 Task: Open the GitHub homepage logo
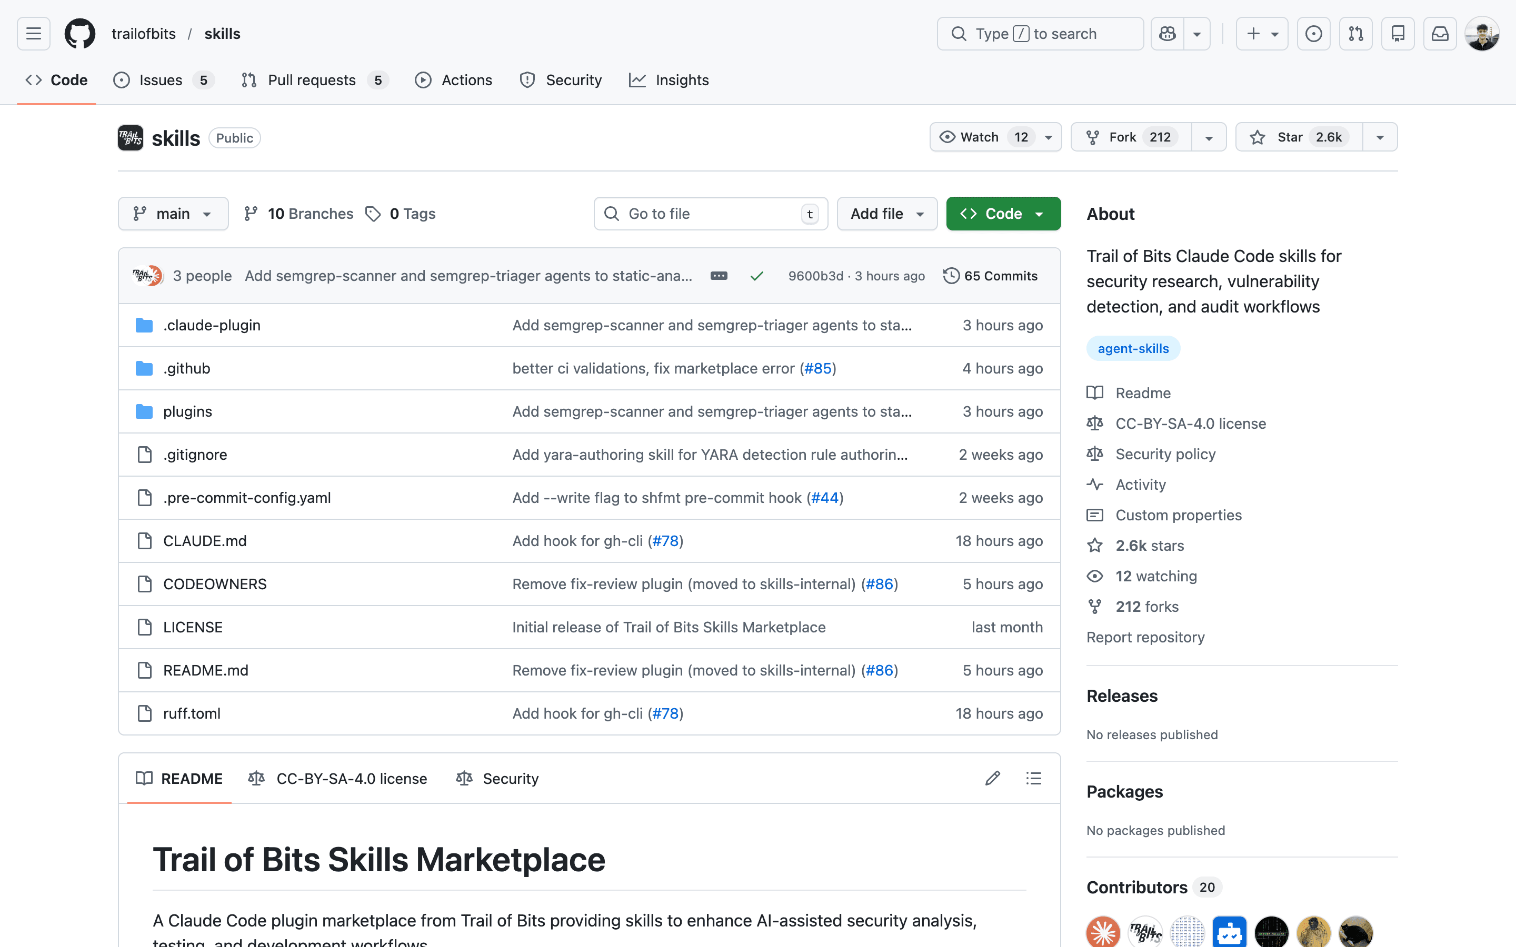79,34
